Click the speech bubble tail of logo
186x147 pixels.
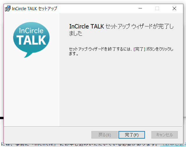tap(28, 55)
